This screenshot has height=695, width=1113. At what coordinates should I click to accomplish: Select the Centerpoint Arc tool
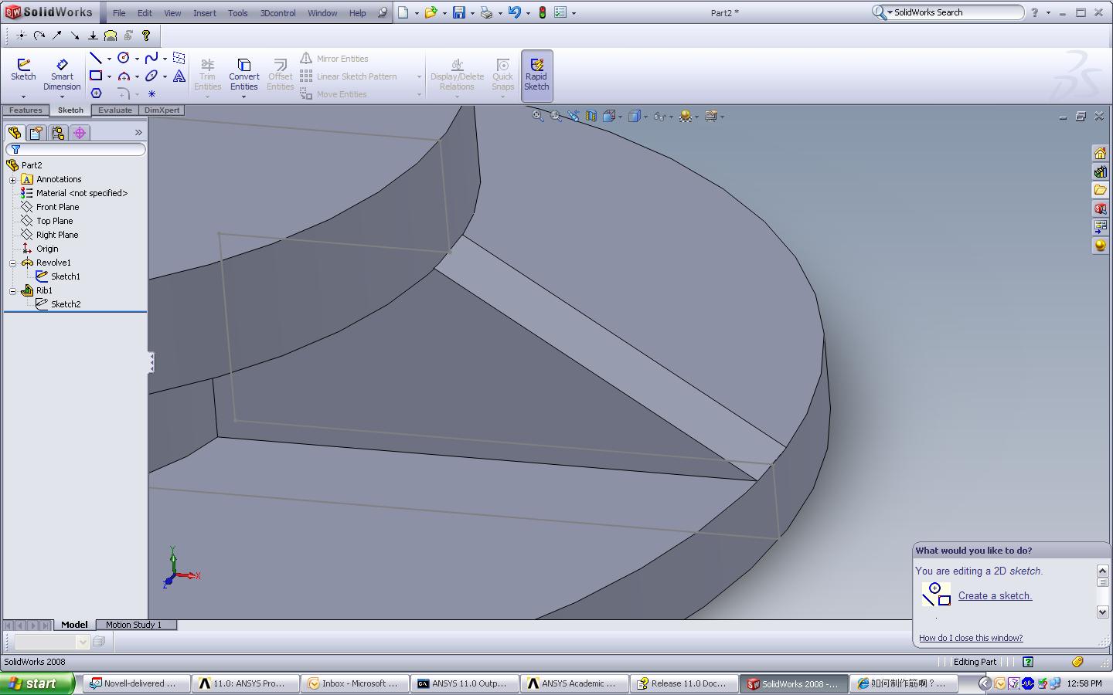pyautogui.click(x=124, y=76)
